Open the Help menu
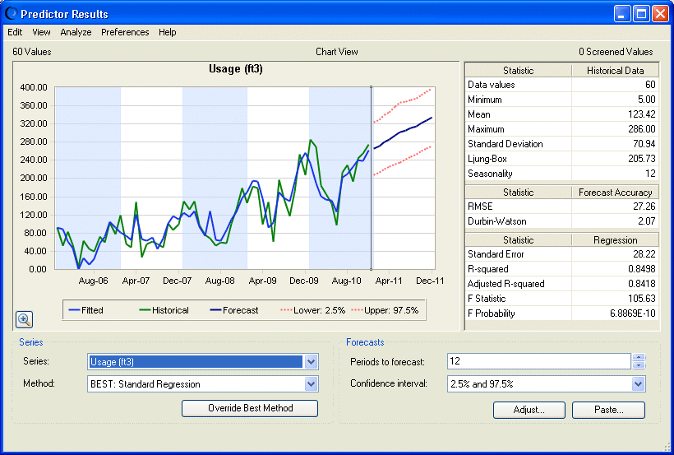This screenshot has width=674, height=455. [167, 32]
